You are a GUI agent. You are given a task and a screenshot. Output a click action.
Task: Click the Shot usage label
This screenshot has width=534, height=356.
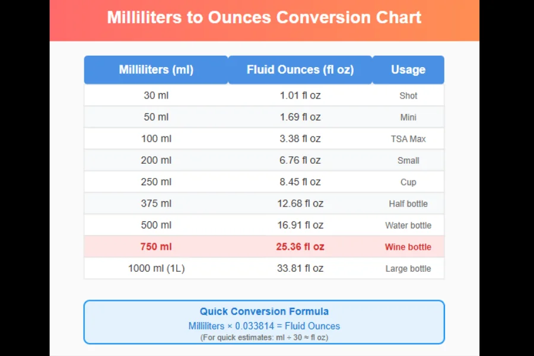408,96
